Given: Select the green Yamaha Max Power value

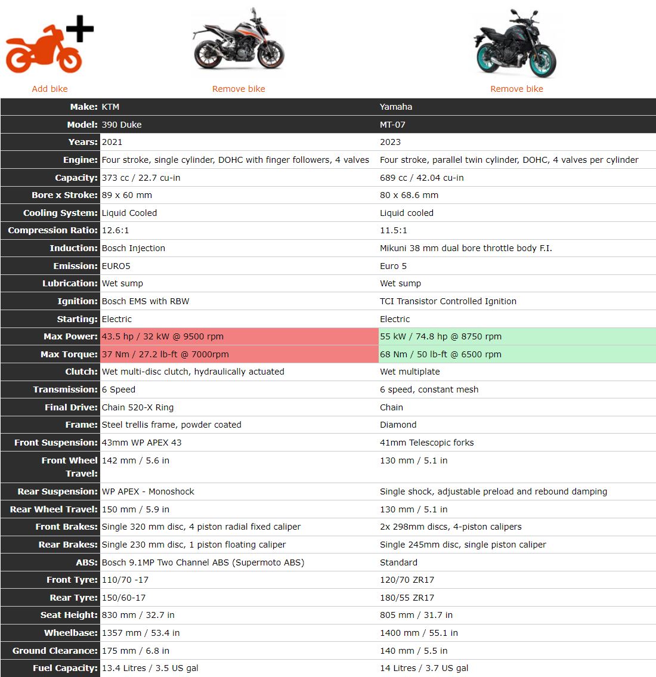Looking at the screenshot, I should [x=441, y=336].
